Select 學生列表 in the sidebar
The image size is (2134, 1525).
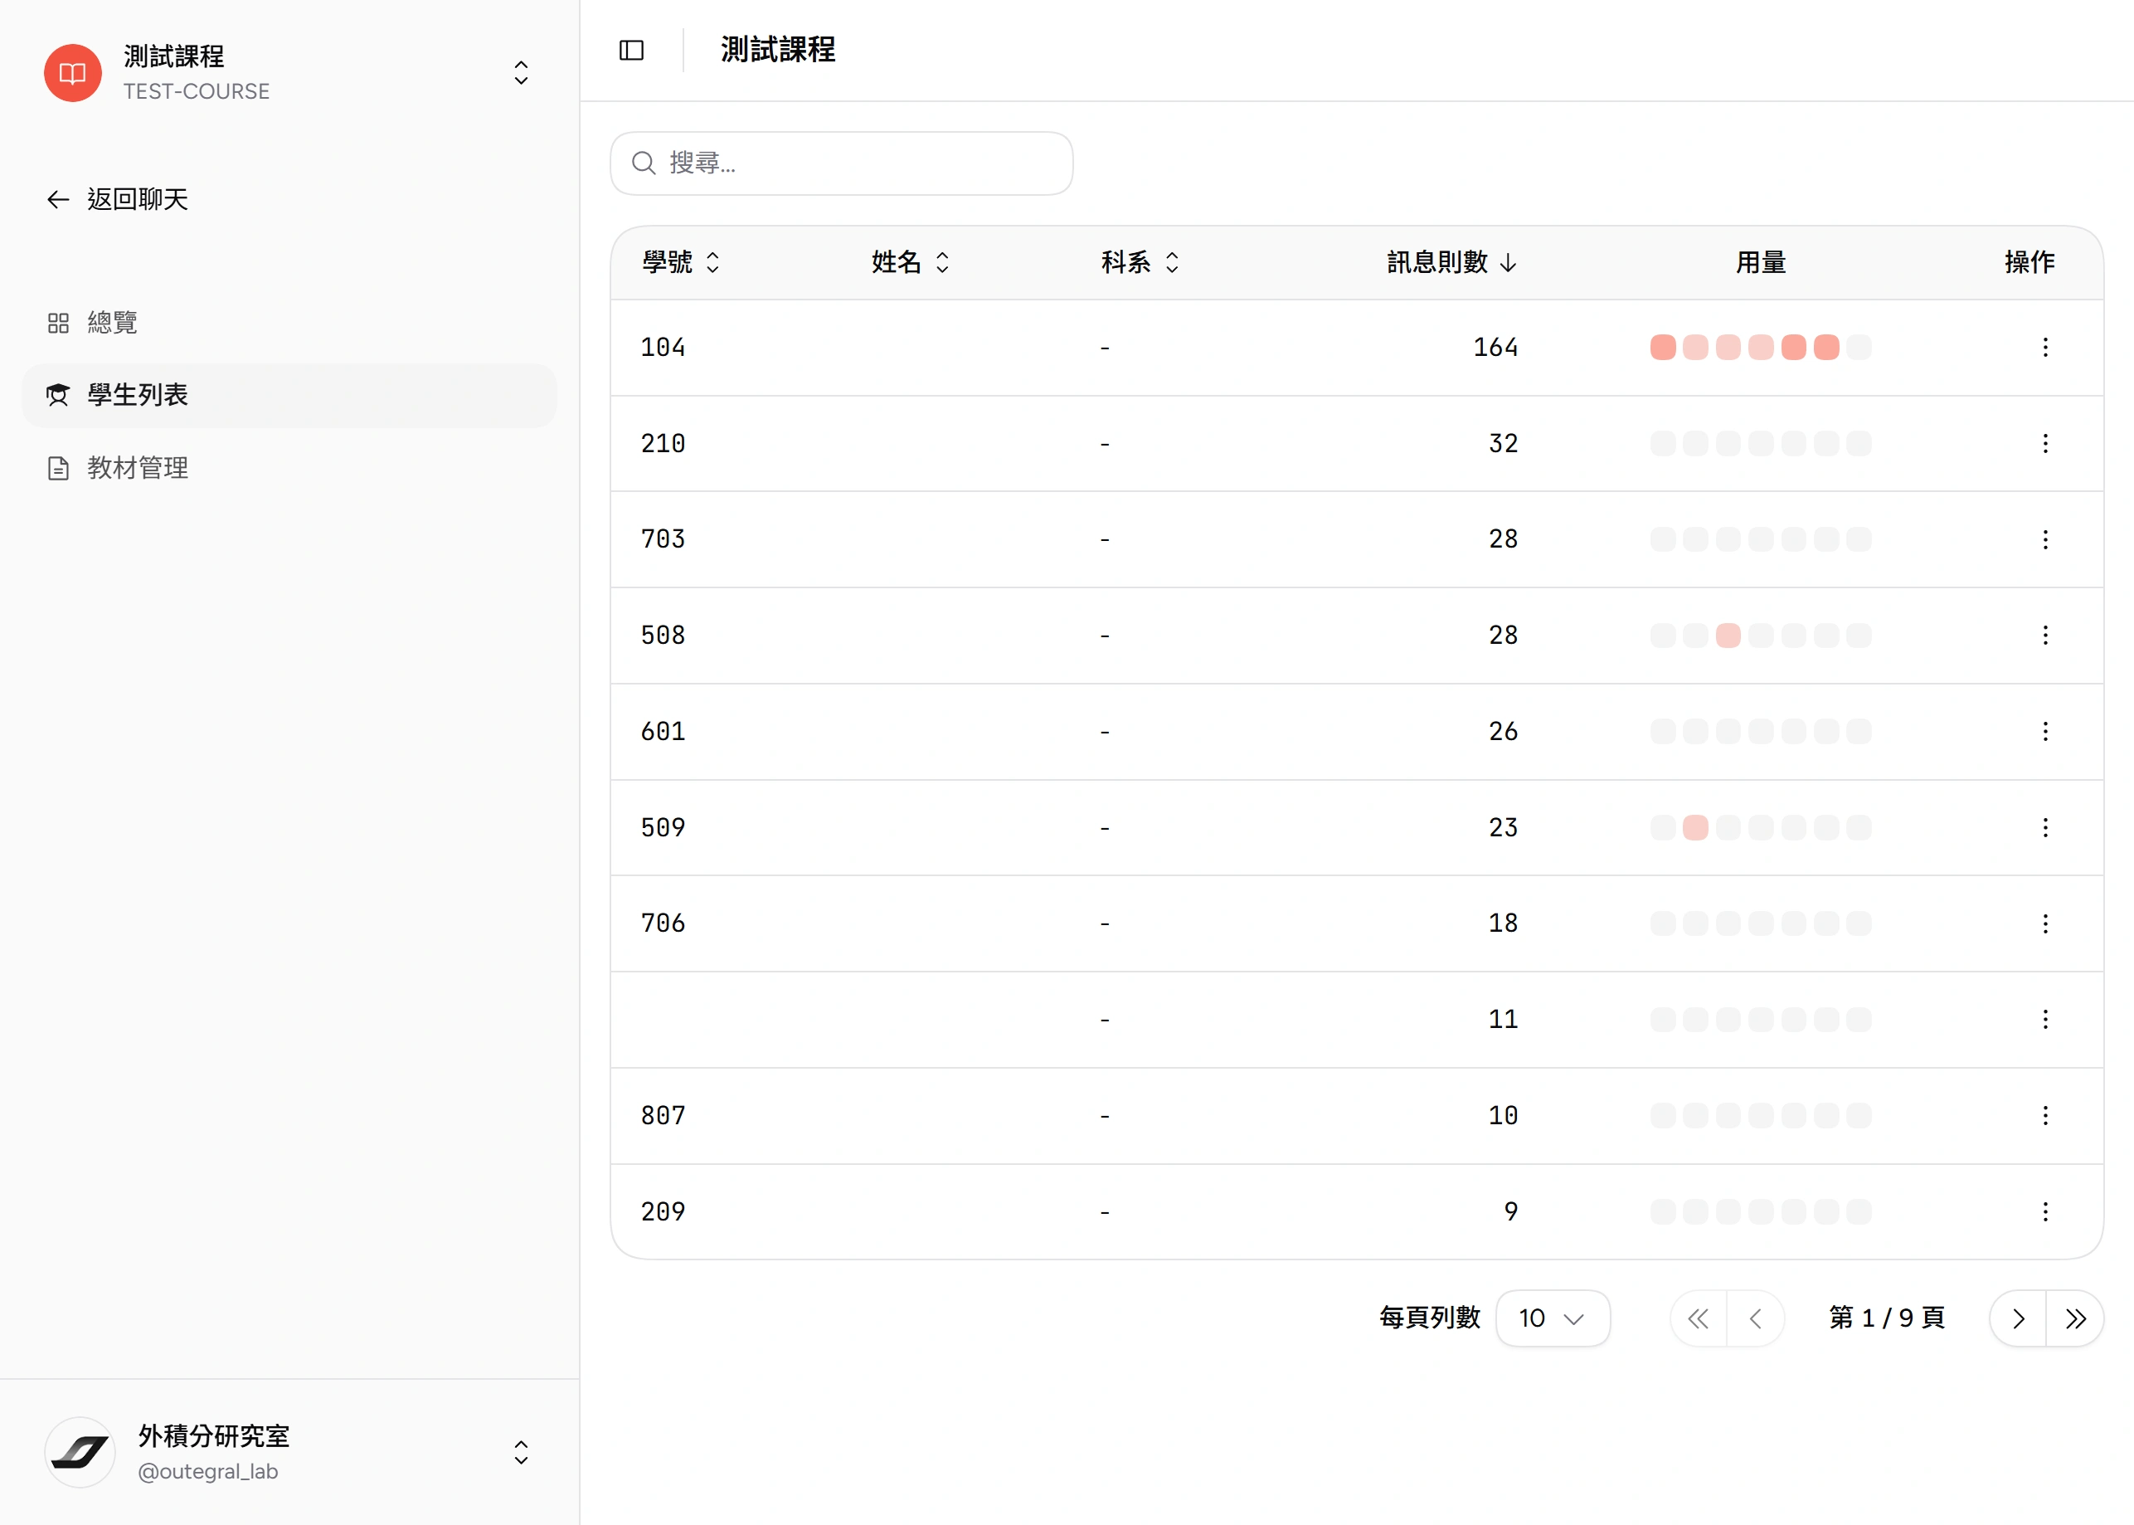pyautogui.click(x=289, y=395)
